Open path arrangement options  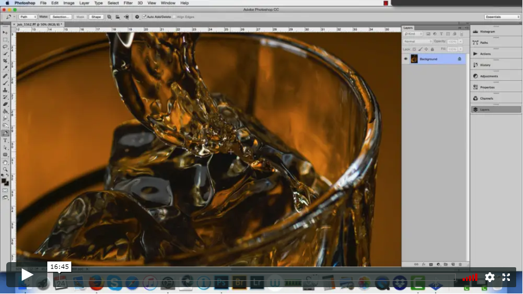(x=127, y=17)
